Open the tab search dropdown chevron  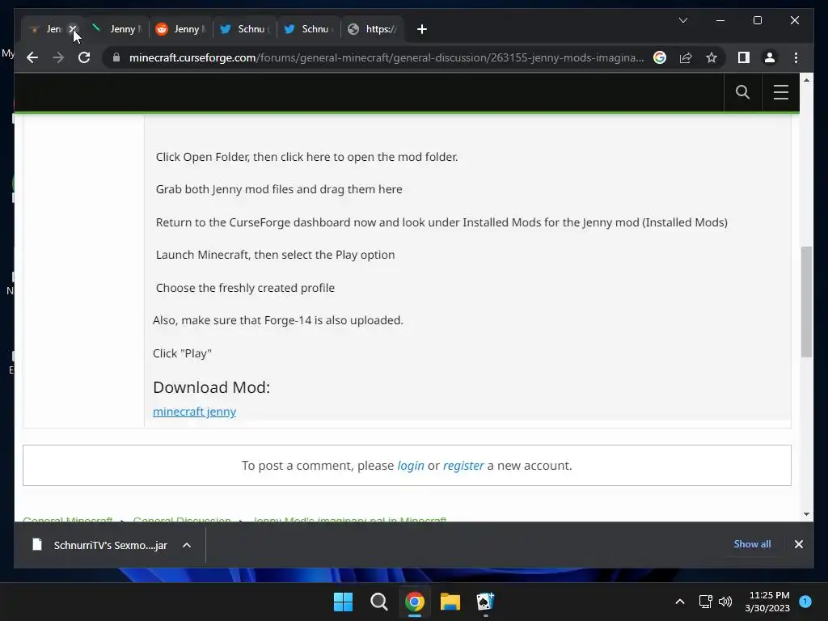click(x=682, y=20)
